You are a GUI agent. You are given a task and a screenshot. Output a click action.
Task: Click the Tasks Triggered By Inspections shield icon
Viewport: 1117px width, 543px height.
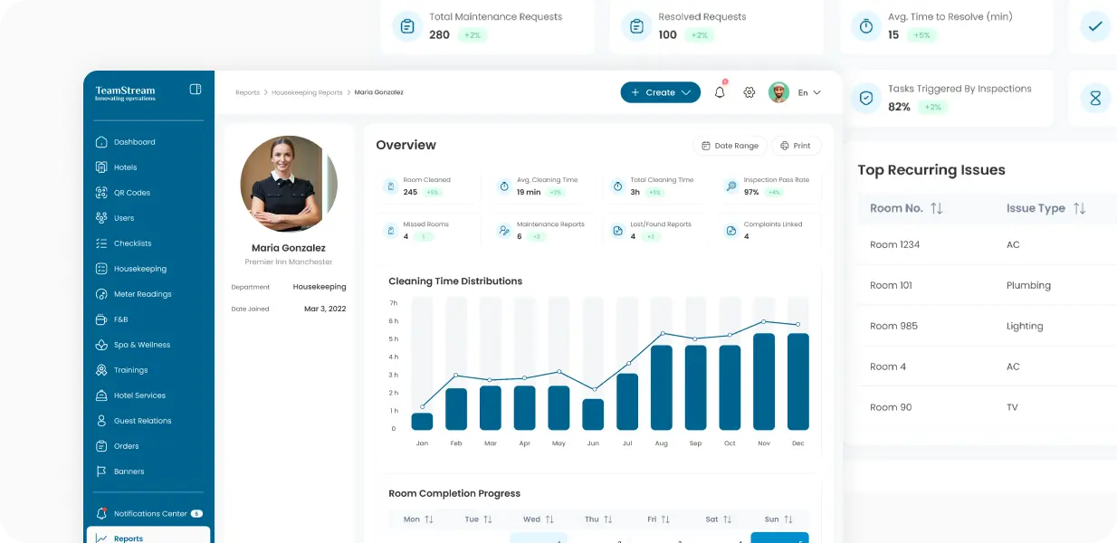click(x=866, y=98)
